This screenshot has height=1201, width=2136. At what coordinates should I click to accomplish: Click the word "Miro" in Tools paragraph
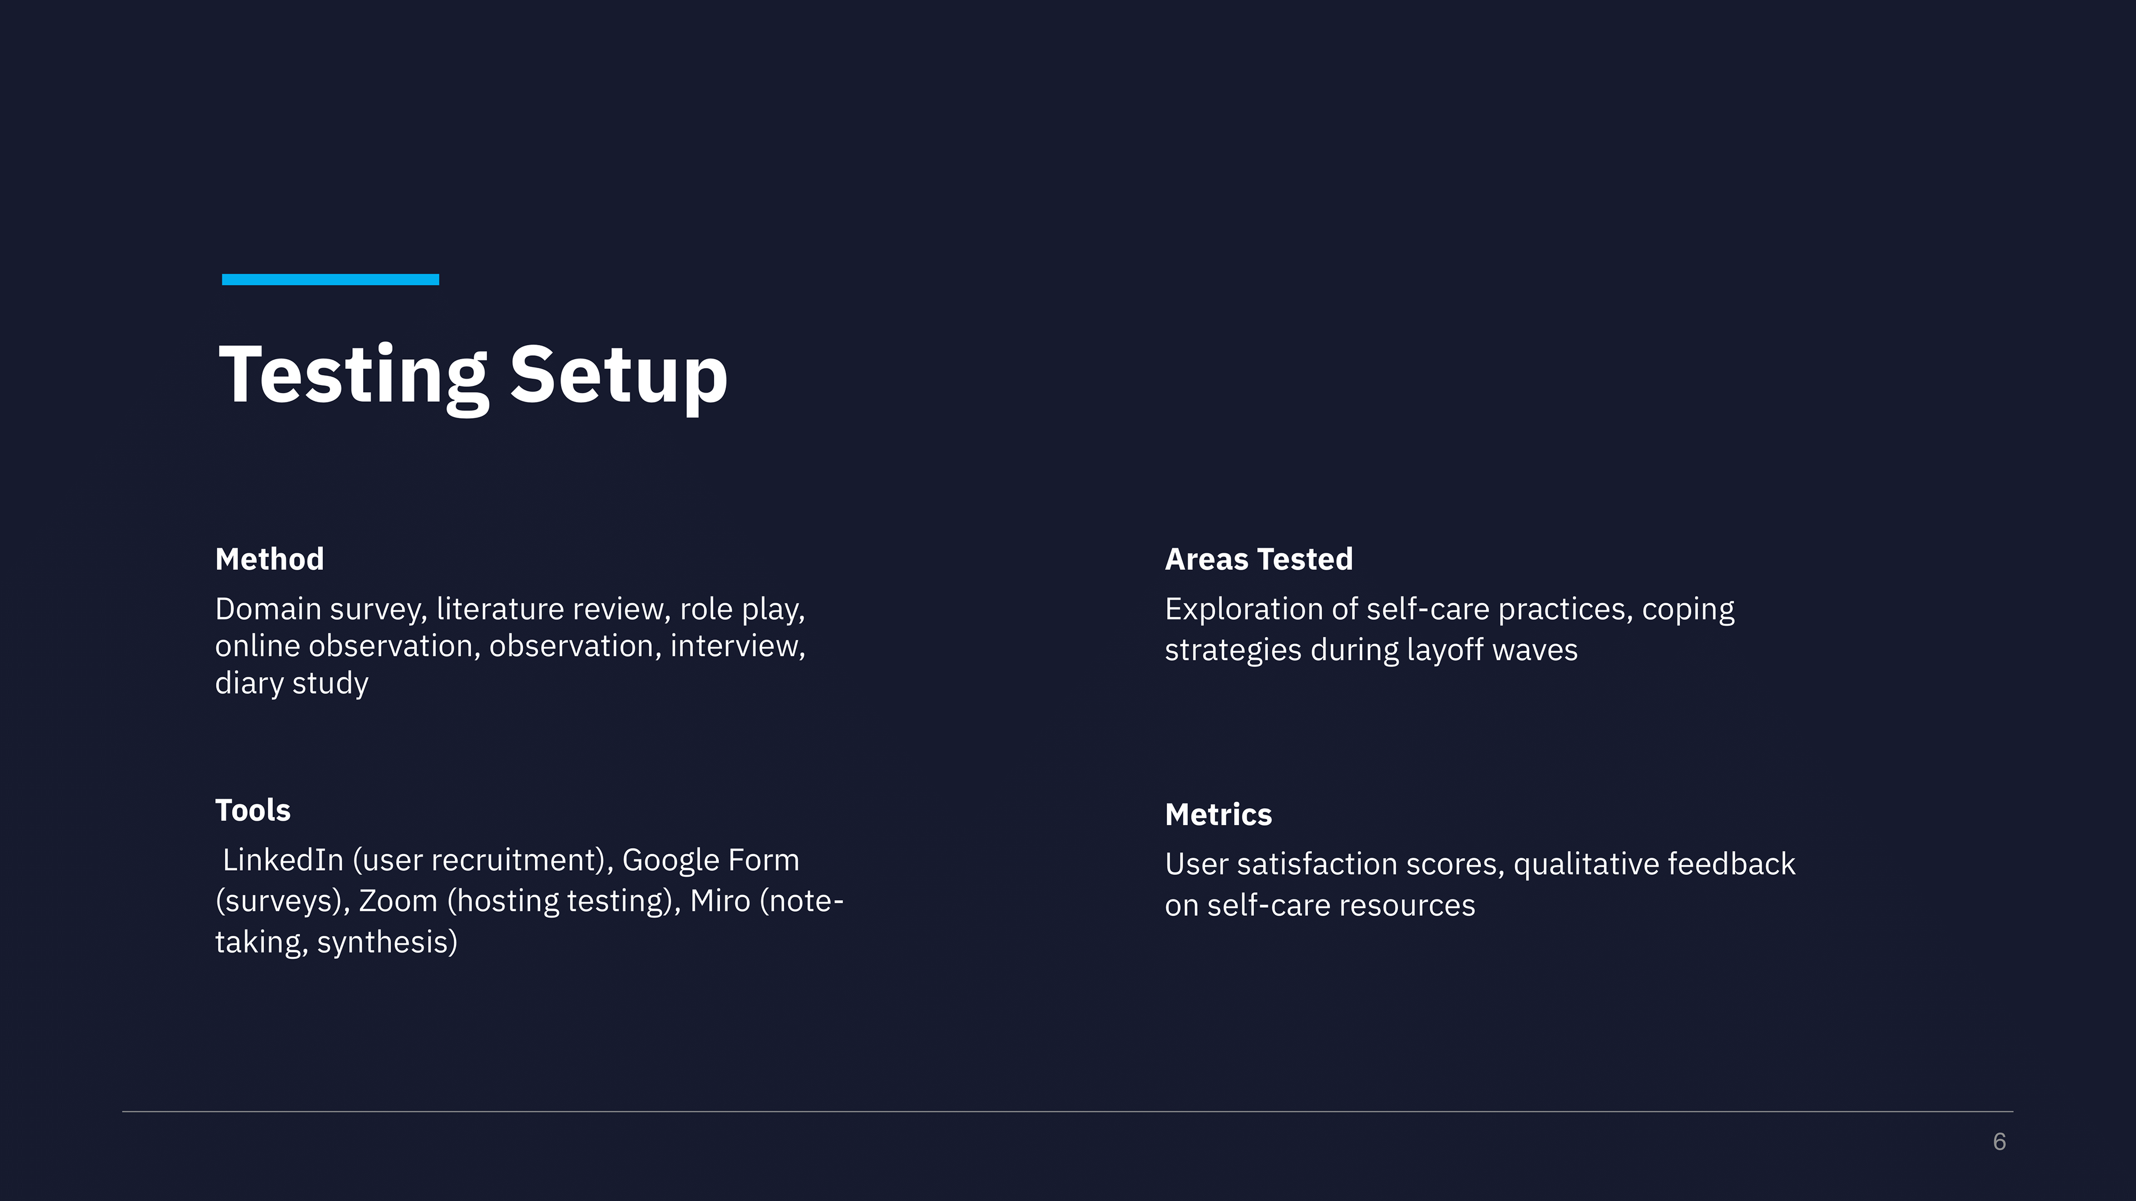[x=720, y=901]
